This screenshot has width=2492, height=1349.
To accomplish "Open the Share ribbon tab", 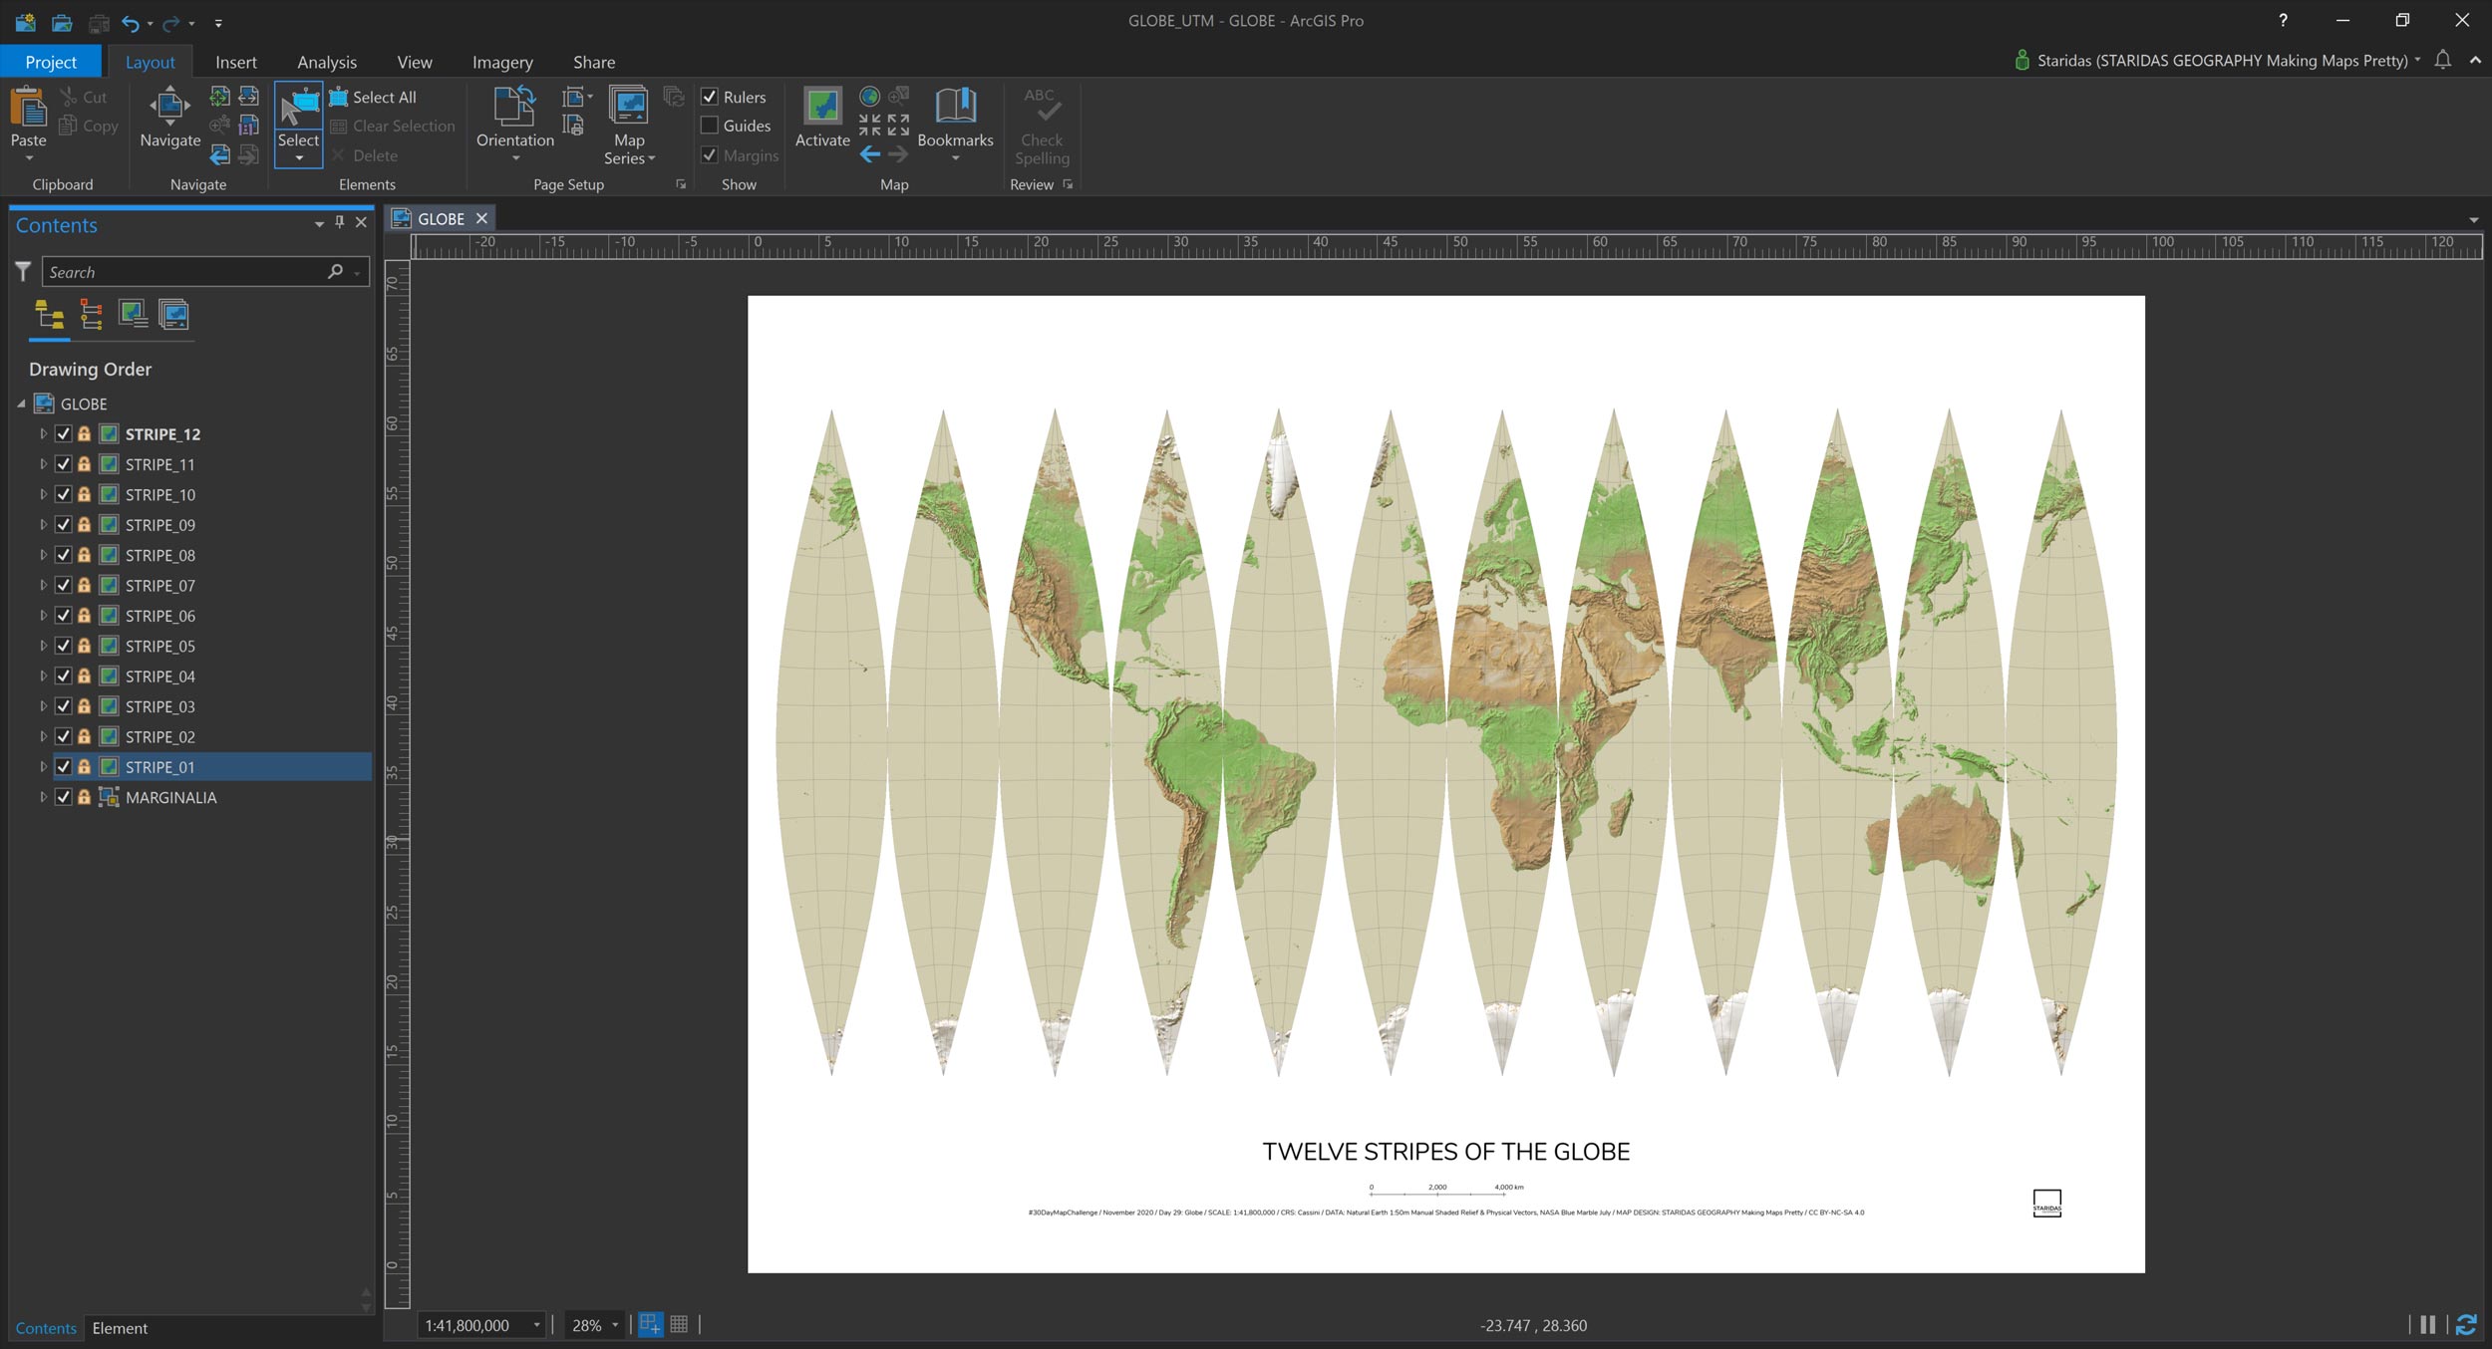I will pyautogui.click(x=593, y=62).
